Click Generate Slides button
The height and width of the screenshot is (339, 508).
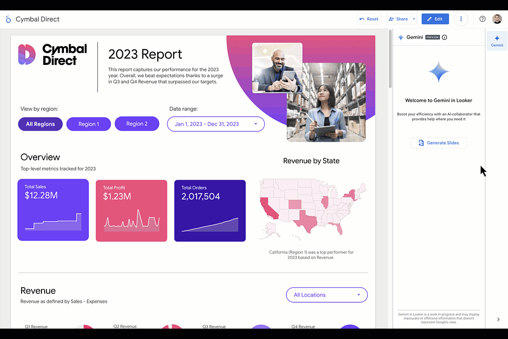pos(439,143)
